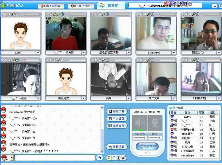Toggle italic text formatting button
Screen dimensions: 222x165
pos(114,158)
